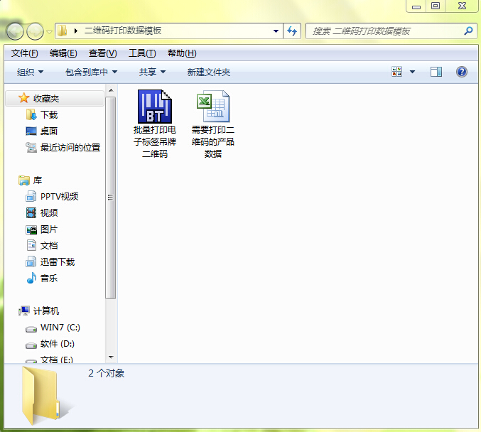Click the navigation pane scrollbar up arrow

pos(111,90)
